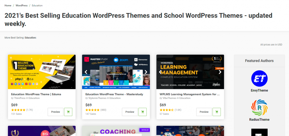Screen dimensions: 289x136
Task: Show previous WPLMS slide with left arrow
Action: 160,72
